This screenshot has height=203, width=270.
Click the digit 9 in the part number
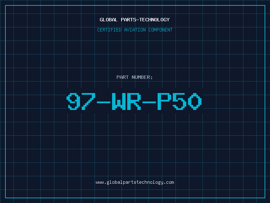(x=74, y=101)
